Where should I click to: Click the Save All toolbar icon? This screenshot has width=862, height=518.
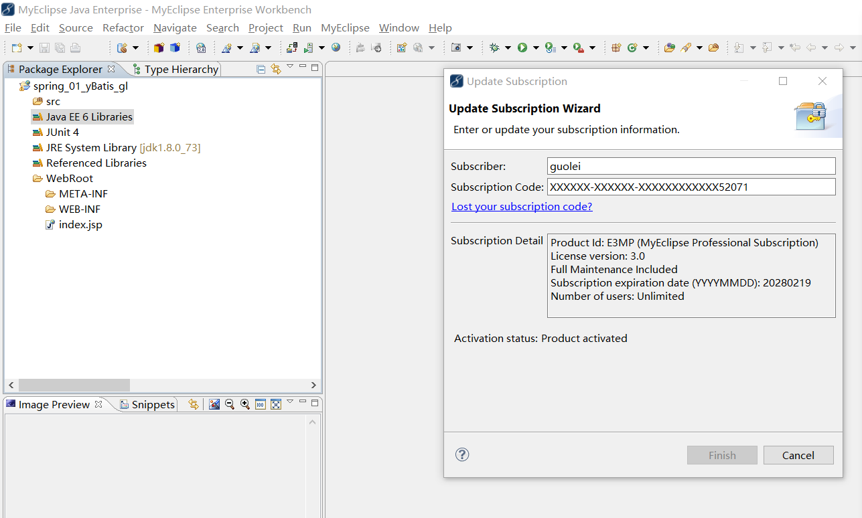(60, 48)
